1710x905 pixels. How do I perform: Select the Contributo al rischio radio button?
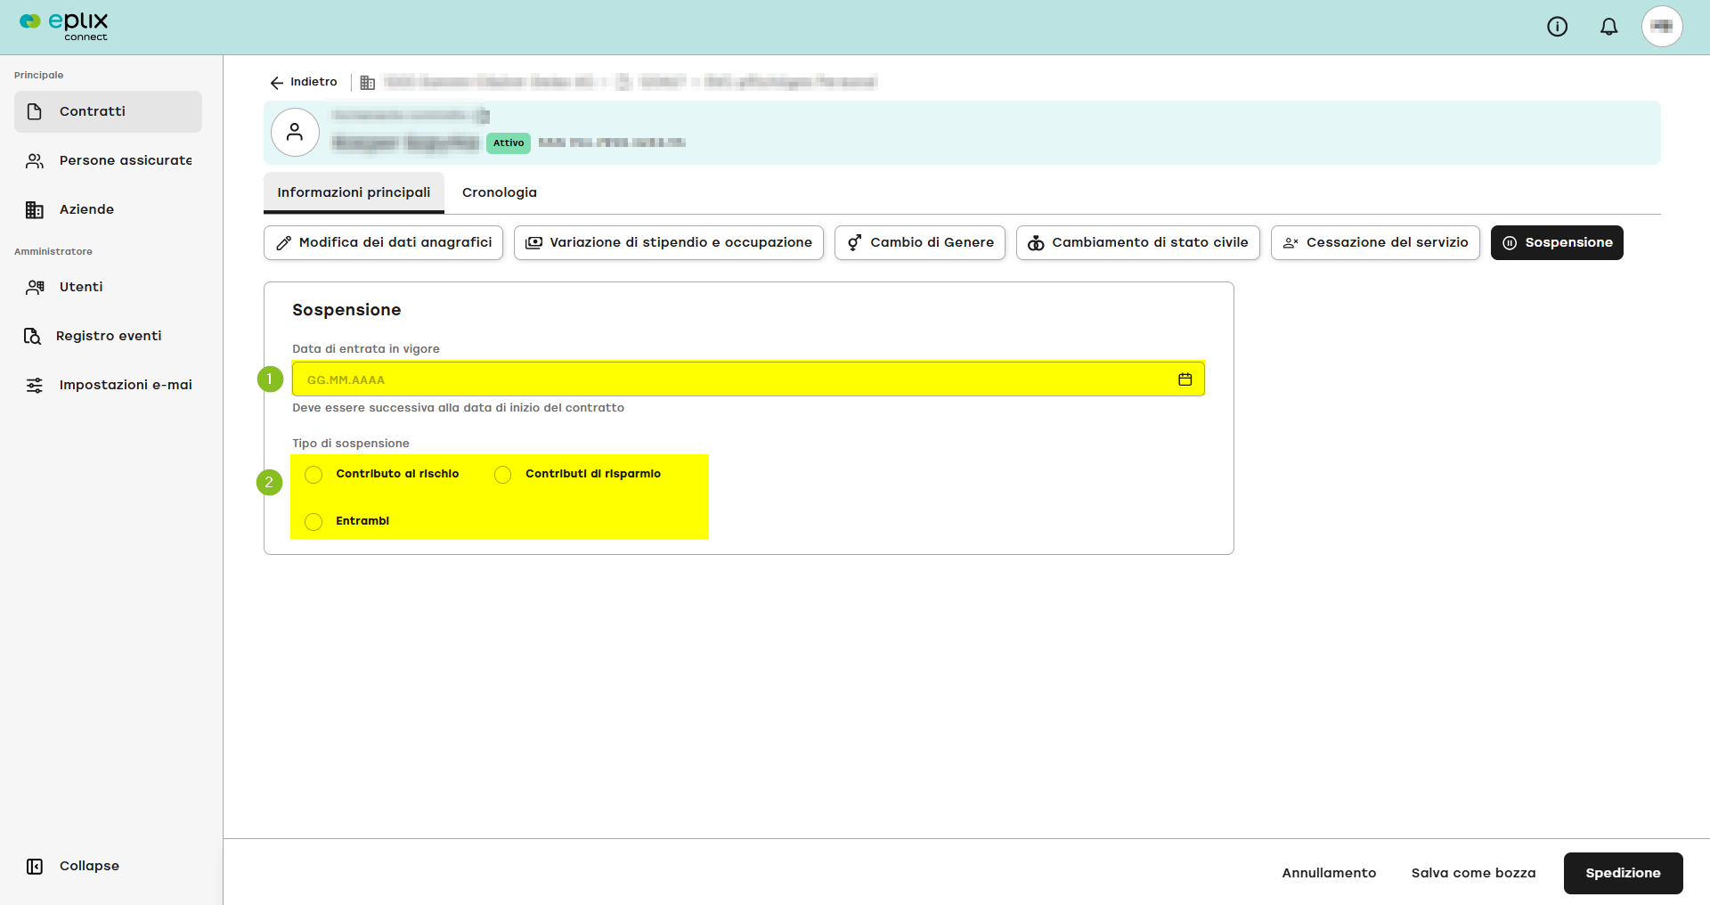click(x=313, y=475)
